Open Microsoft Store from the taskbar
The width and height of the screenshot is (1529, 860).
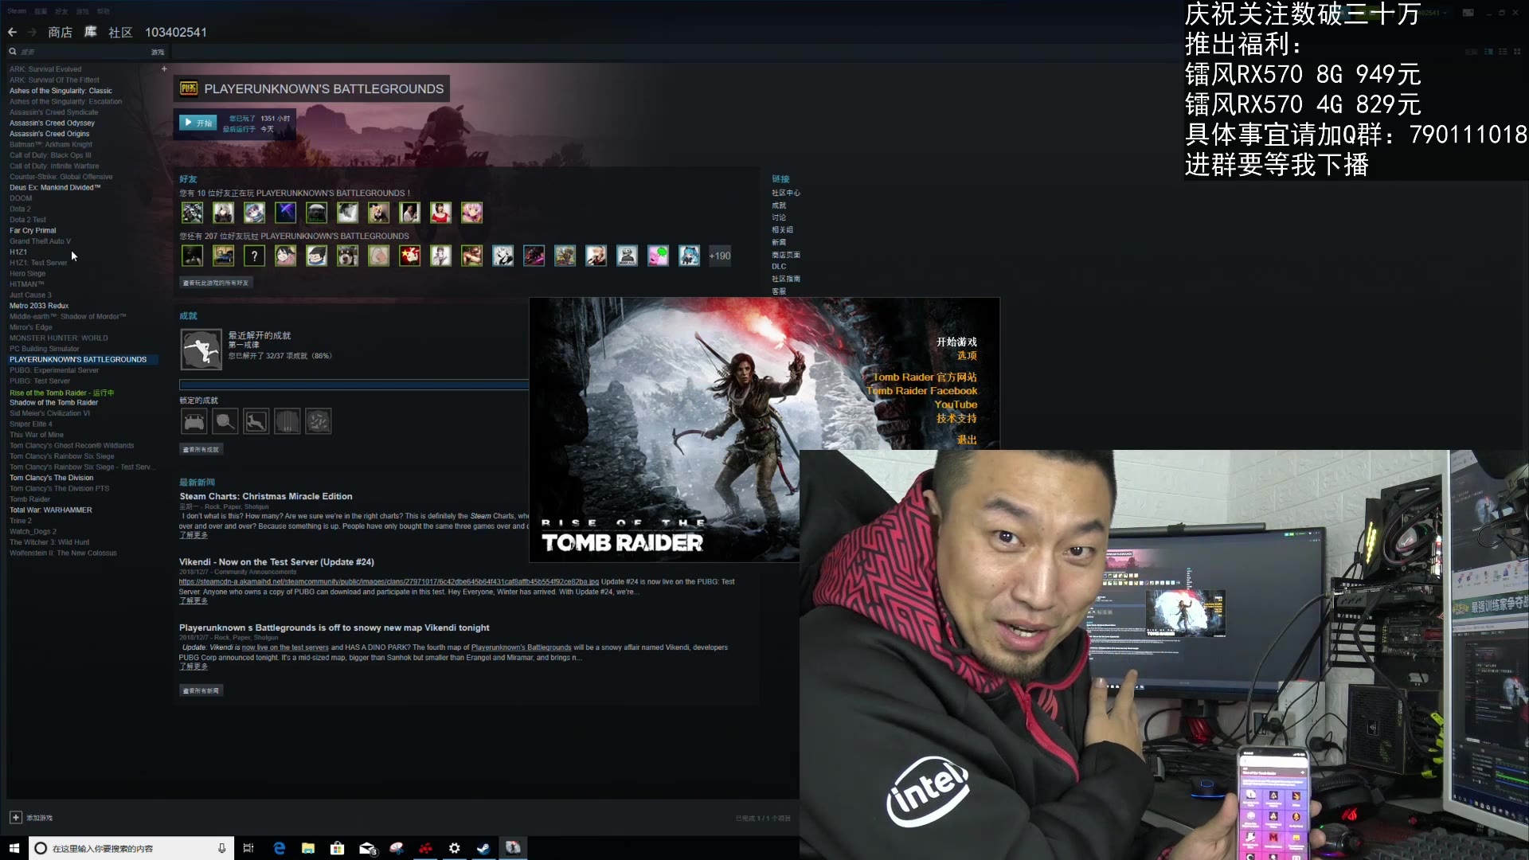click(338, 848)
